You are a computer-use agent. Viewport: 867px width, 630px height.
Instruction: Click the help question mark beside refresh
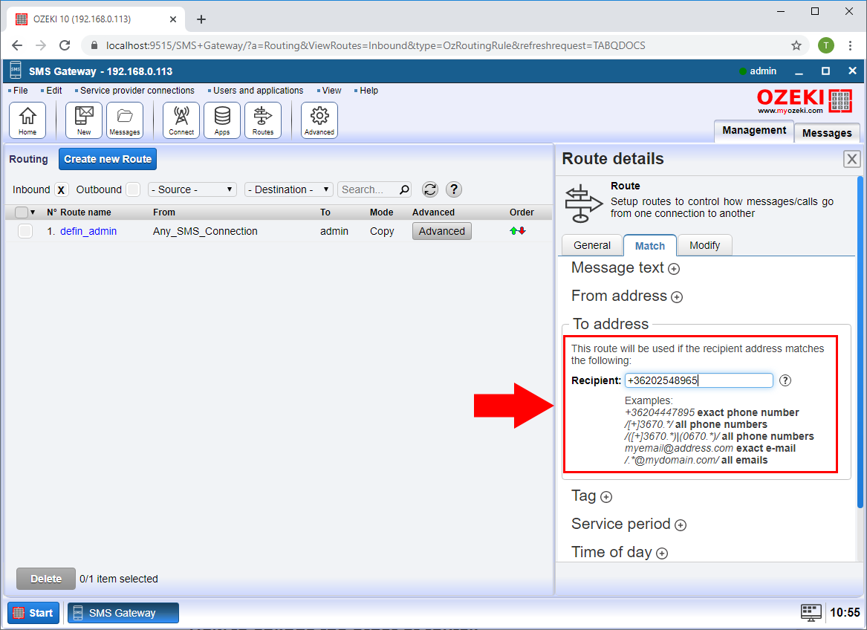(x=454, y=189)
